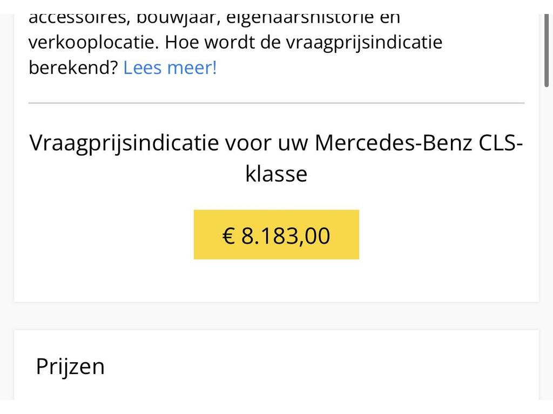
Task: Select the 'Prijzen' section heading
Action: 70,367
